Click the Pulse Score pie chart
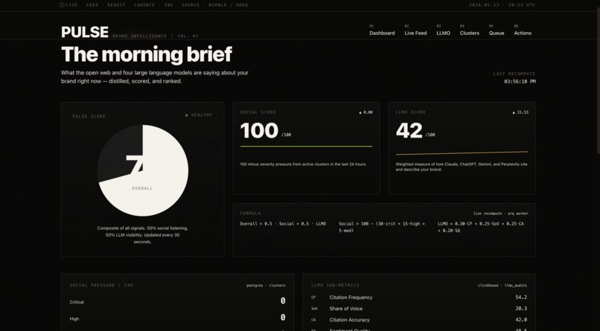Image resolution: width=600 pixels, height=331 pixels. coord(143,170)
